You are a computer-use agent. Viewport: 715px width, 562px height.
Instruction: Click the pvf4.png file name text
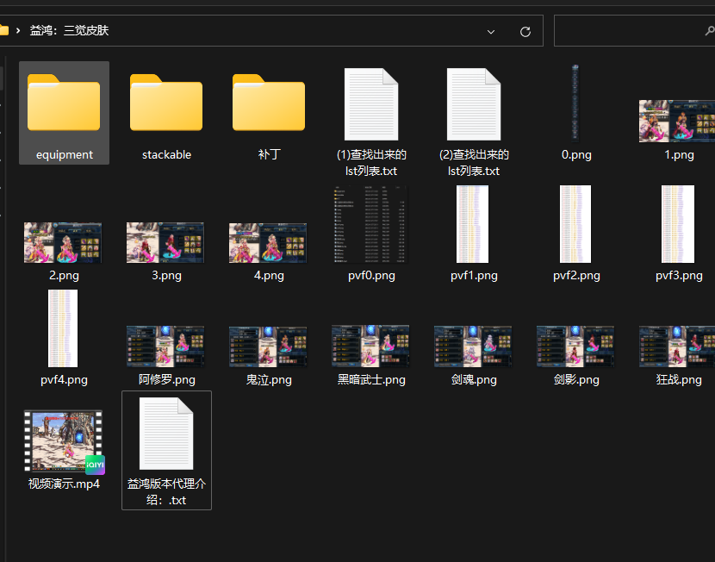[x=64, y=380]
